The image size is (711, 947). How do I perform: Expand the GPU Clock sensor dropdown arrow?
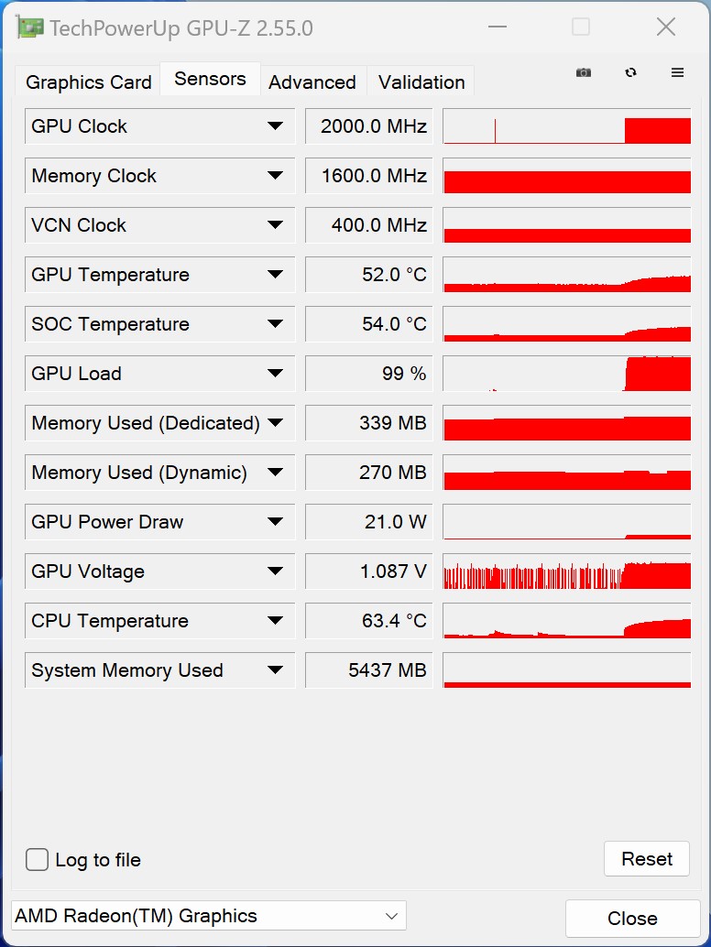[275, 126]
